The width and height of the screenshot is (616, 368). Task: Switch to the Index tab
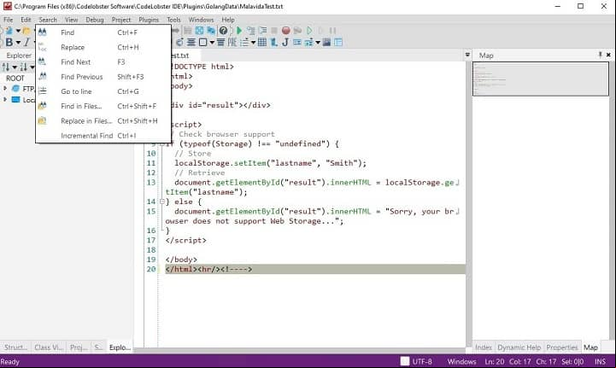pos(484,348)
